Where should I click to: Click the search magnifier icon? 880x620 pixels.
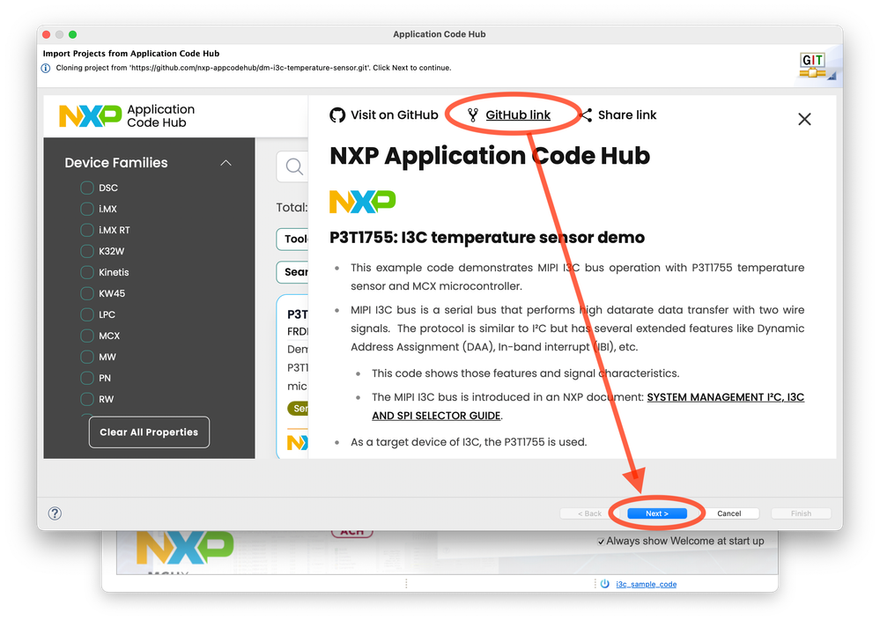click(x=294, y=166)
